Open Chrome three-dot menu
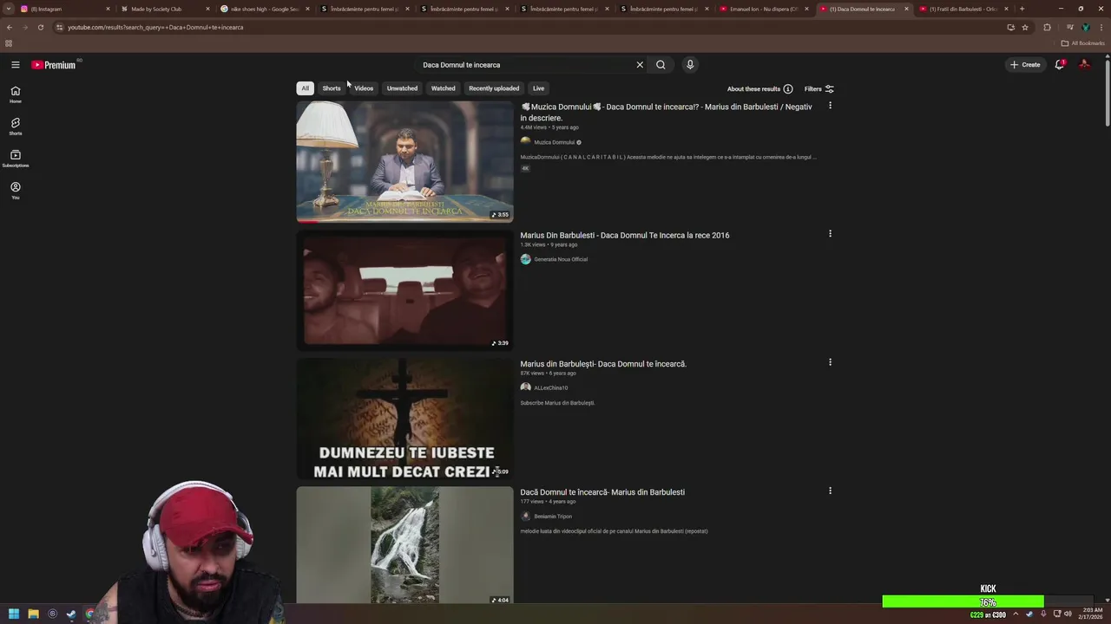 click(x=1101, y=27)
